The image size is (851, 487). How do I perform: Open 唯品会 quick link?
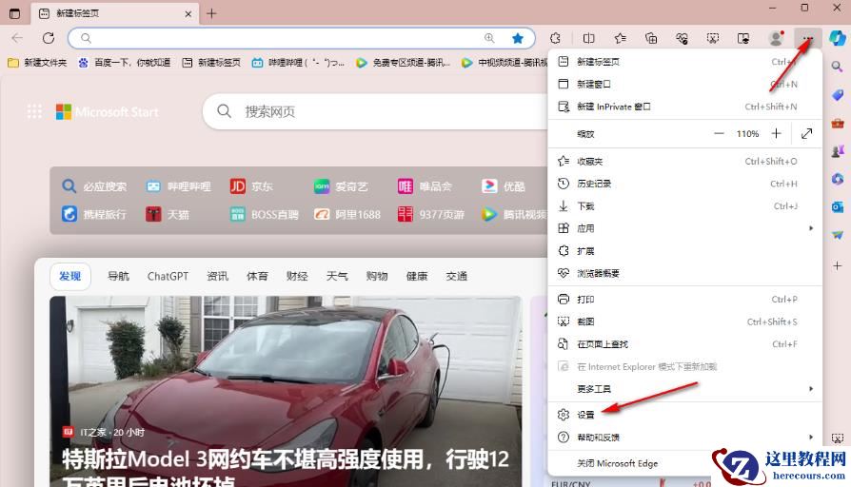(425, 186)
